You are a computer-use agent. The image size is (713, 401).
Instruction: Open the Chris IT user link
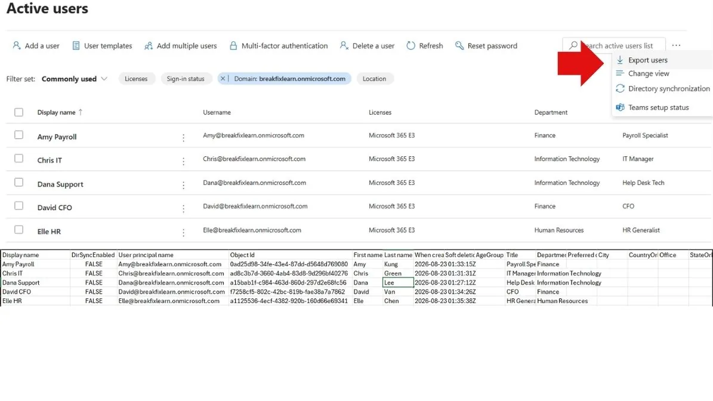click(x=50, y=161)
